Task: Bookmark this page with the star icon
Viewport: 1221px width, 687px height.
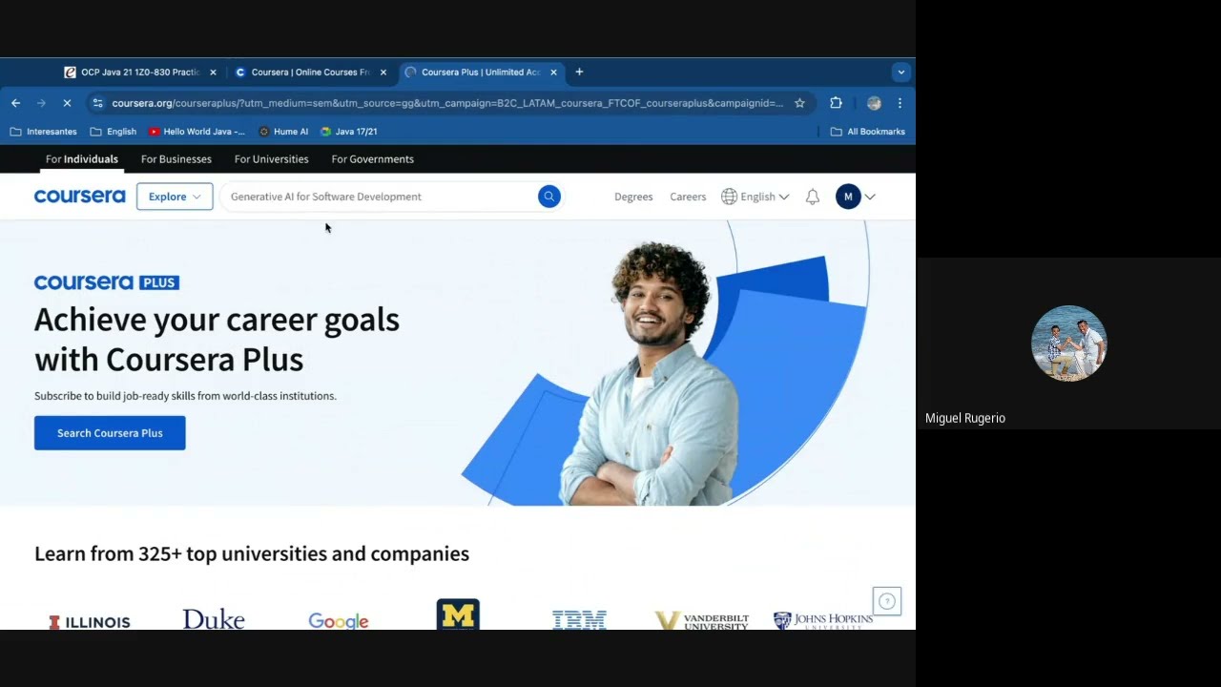Action: (x=800, y=103)
